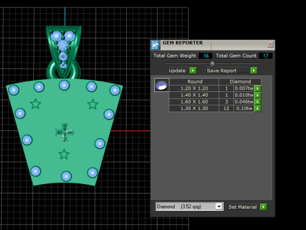Click the Diamond column header
The height and width of the screenshot is (230, 306).
coord(240,82)
